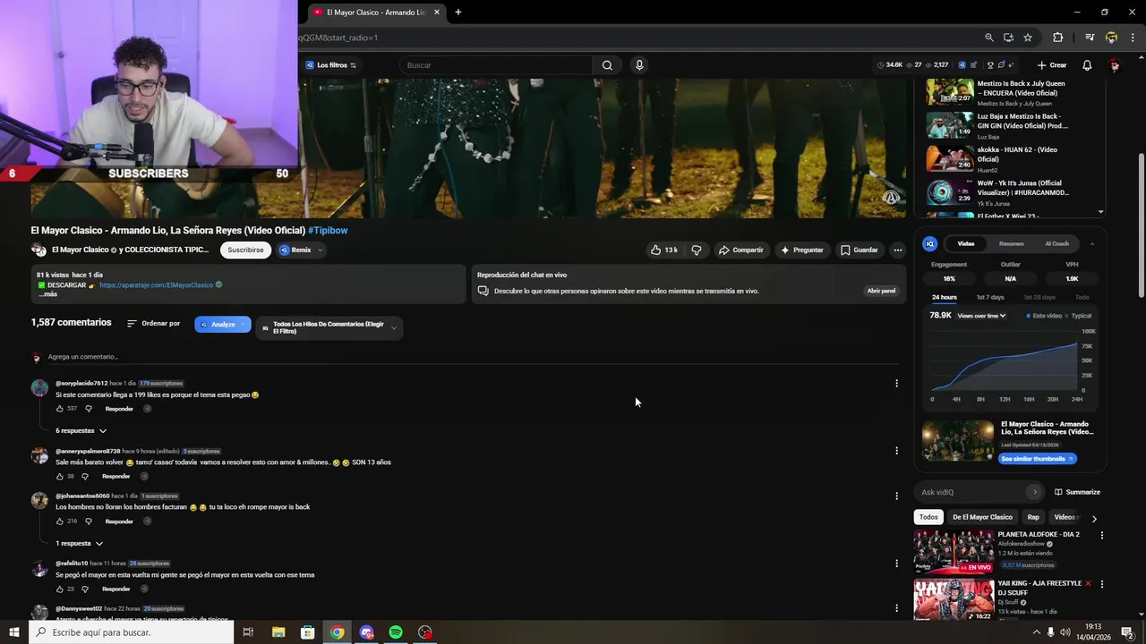1146x644 pixels.
Task: Focus the Buscar search box
Action: pyautogui.click(x=496, y=65)
